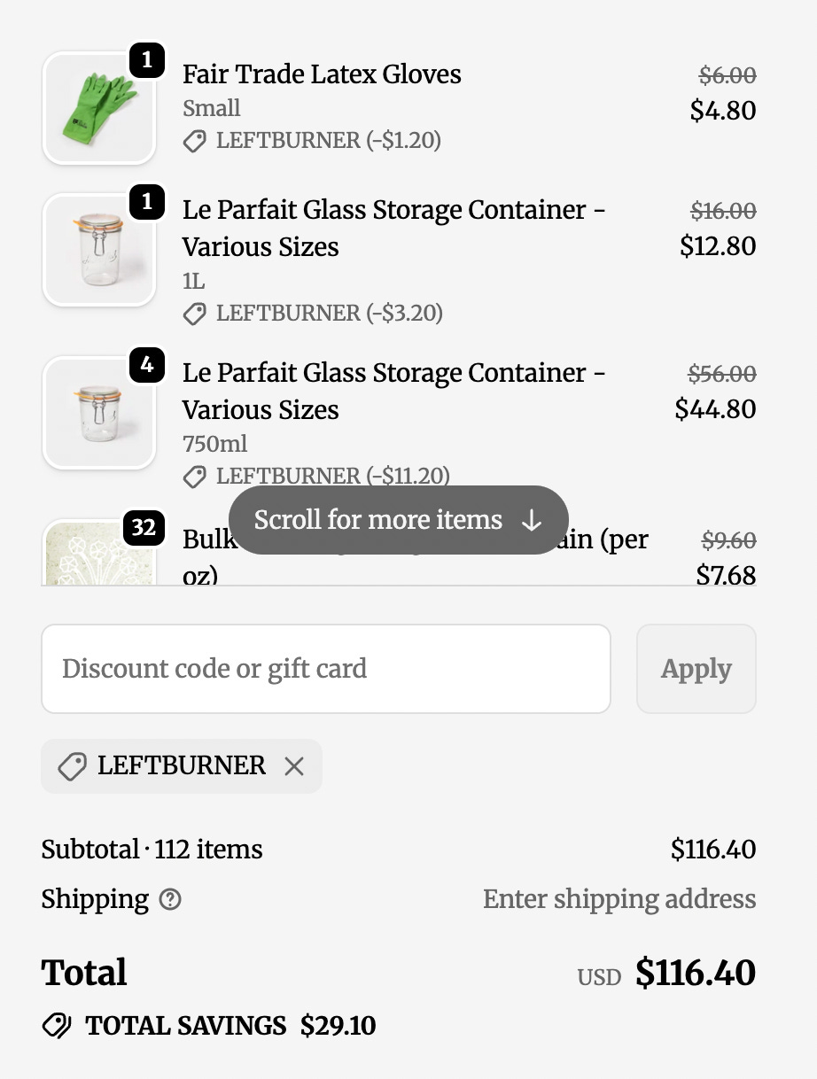The width and height of the screenshot is (817, 1079).
Task: Click the quantity badge 4 on 750ml container
Action: (x=147, y=365)
